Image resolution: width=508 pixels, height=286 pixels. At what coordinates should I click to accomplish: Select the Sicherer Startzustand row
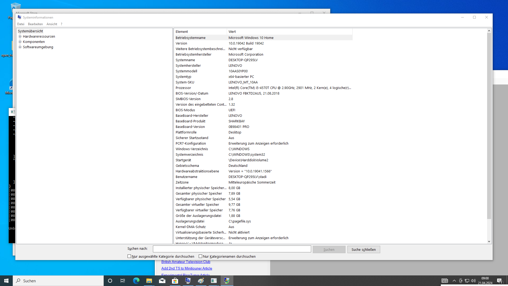coord(263,138)
